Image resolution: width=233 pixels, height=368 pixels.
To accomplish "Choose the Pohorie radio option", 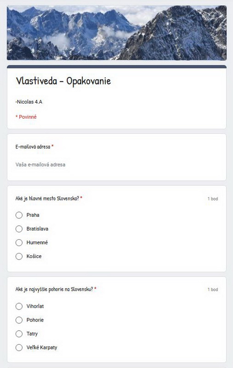I will pos(19,320).
